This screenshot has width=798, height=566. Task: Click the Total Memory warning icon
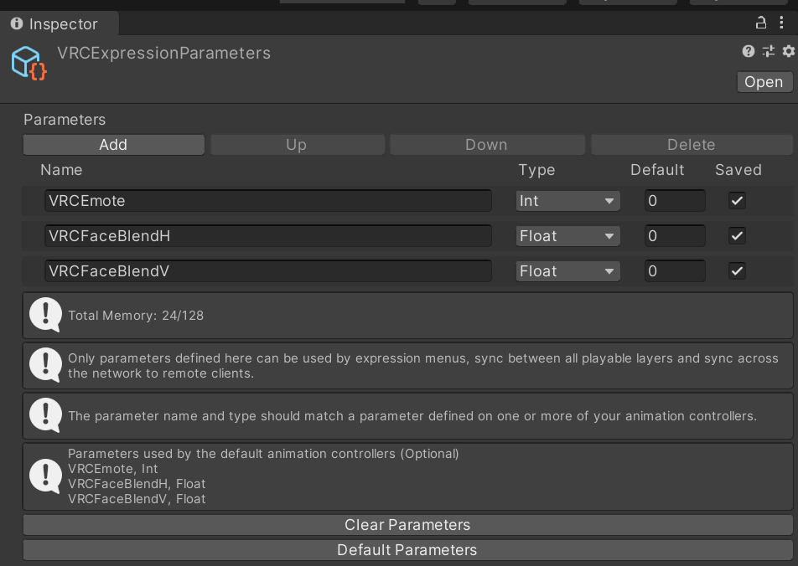click(x=45, y=315)
